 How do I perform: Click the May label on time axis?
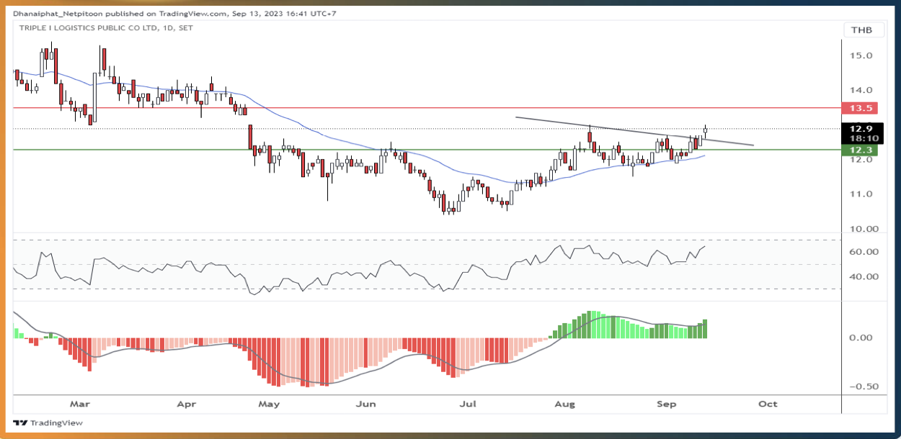pyautogui.click(x=269, y=404)
